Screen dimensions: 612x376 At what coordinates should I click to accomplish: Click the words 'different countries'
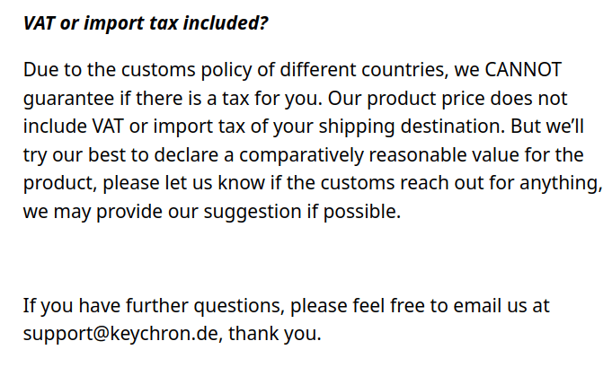[362, 70]
